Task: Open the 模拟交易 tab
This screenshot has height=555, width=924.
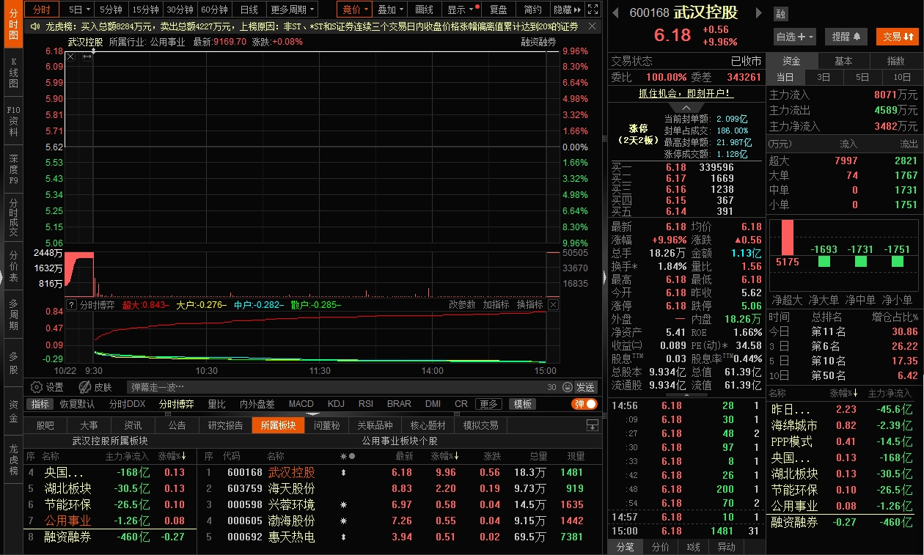Action: point(480,425)
